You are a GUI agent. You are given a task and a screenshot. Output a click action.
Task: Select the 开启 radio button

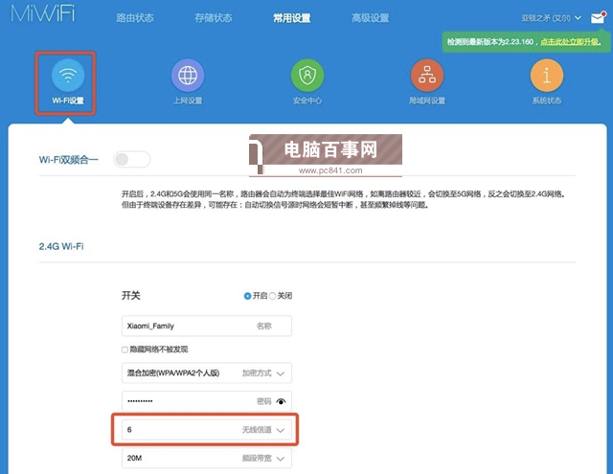[x=248, y=296]
